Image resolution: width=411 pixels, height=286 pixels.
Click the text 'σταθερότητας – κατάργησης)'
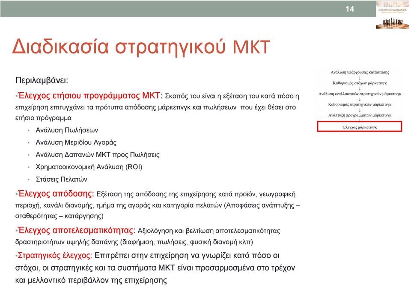(x=59, y=216)
